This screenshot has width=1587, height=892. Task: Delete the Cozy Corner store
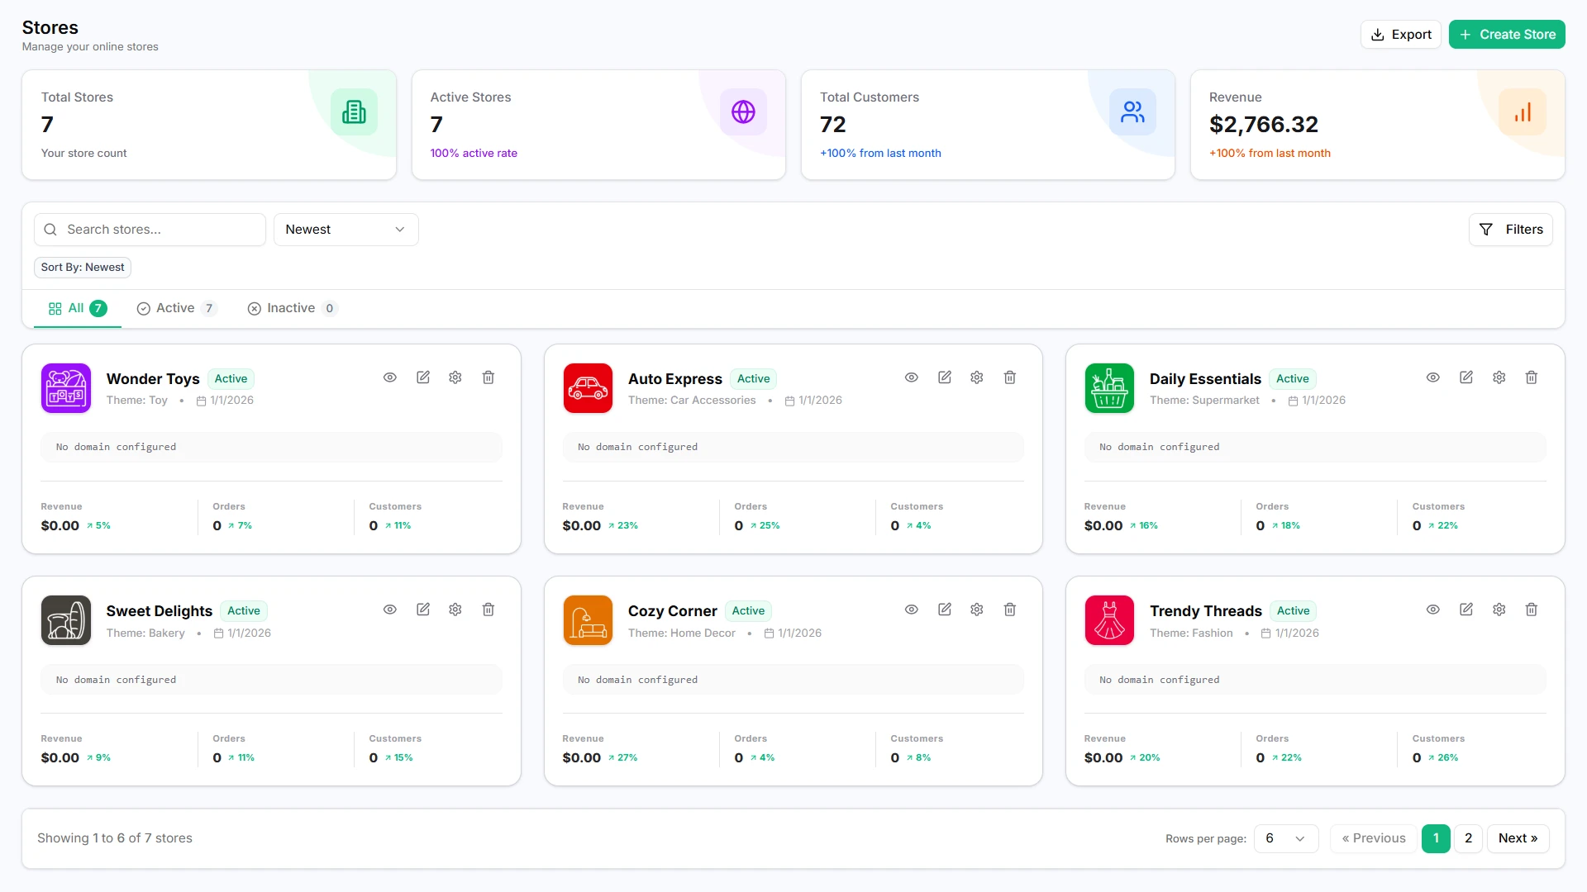pyautogui.click(x=1010, y=610)
